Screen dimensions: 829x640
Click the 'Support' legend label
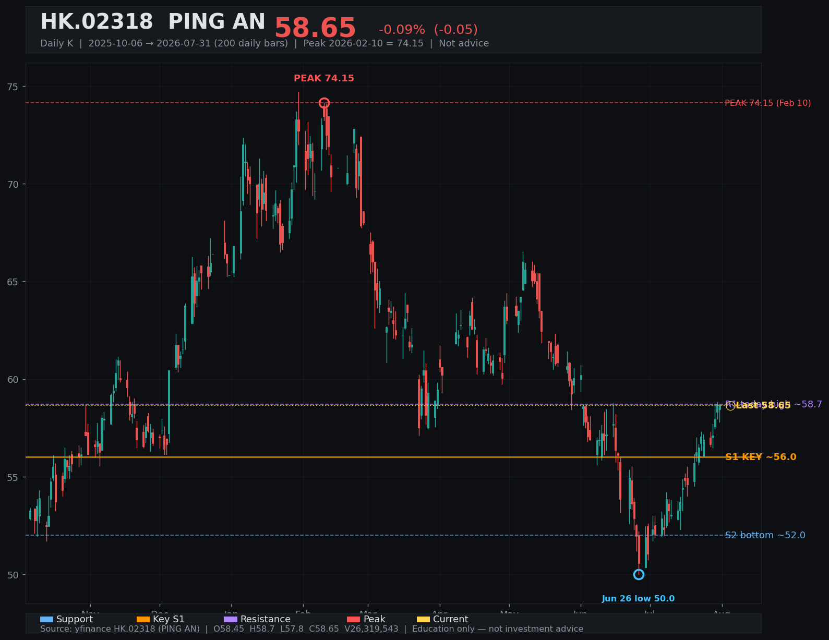pos(75,619)
